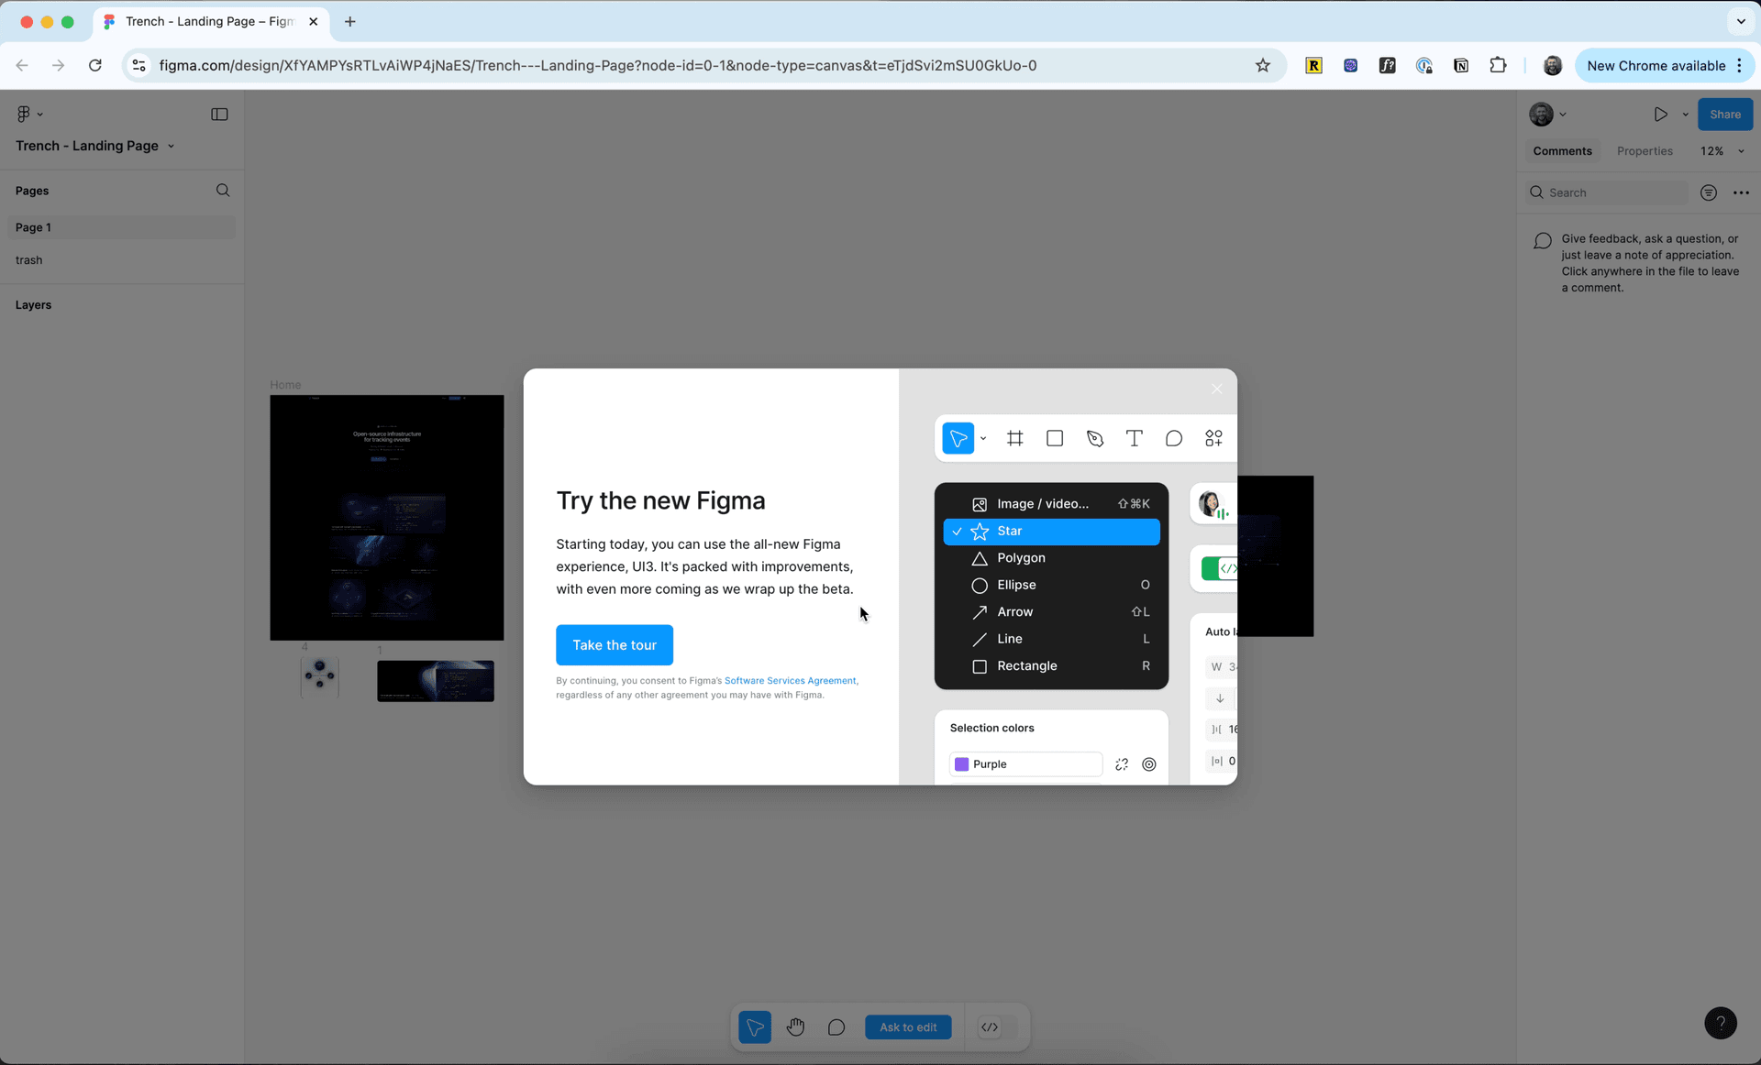Open the help question mark button
The image size is (1761, 1065).
pos(1720,1023)
